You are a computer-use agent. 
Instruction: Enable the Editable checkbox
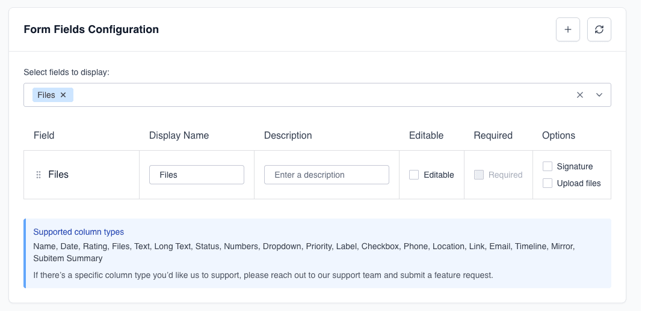414,175
